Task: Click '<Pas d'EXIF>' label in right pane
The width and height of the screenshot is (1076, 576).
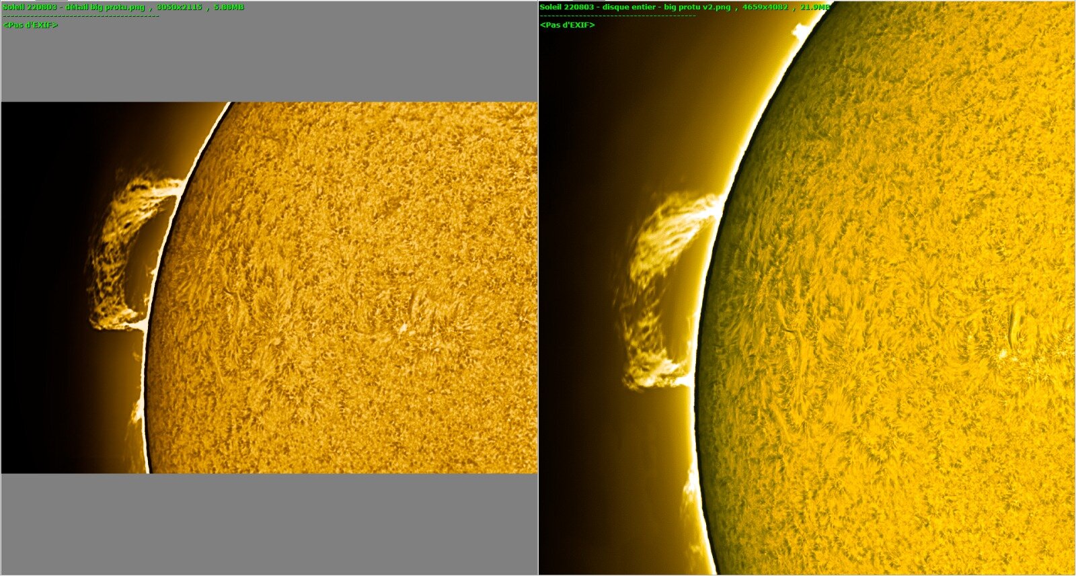Action: click(568, 25)
